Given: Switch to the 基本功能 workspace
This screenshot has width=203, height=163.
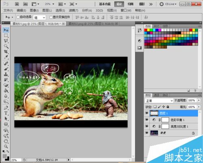Looking at the screenshot, I should 105,4.
